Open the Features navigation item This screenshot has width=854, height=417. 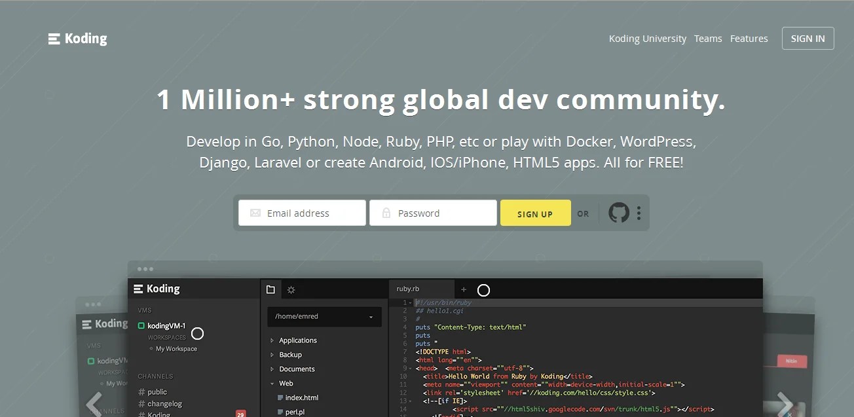(749, 38)
